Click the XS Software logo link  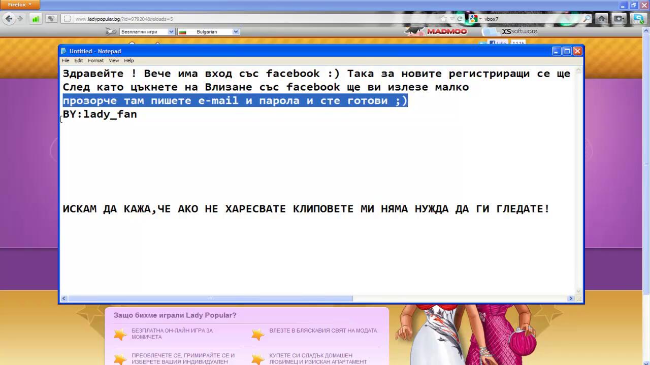click(x=518, y=31)
